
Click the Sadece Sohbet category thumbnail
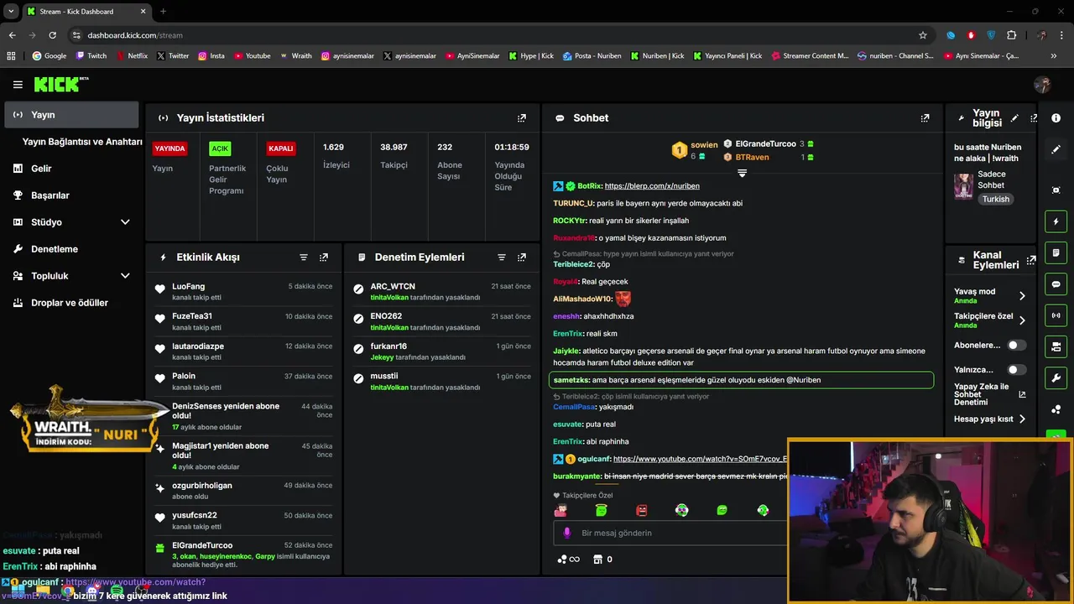(963, 185)
